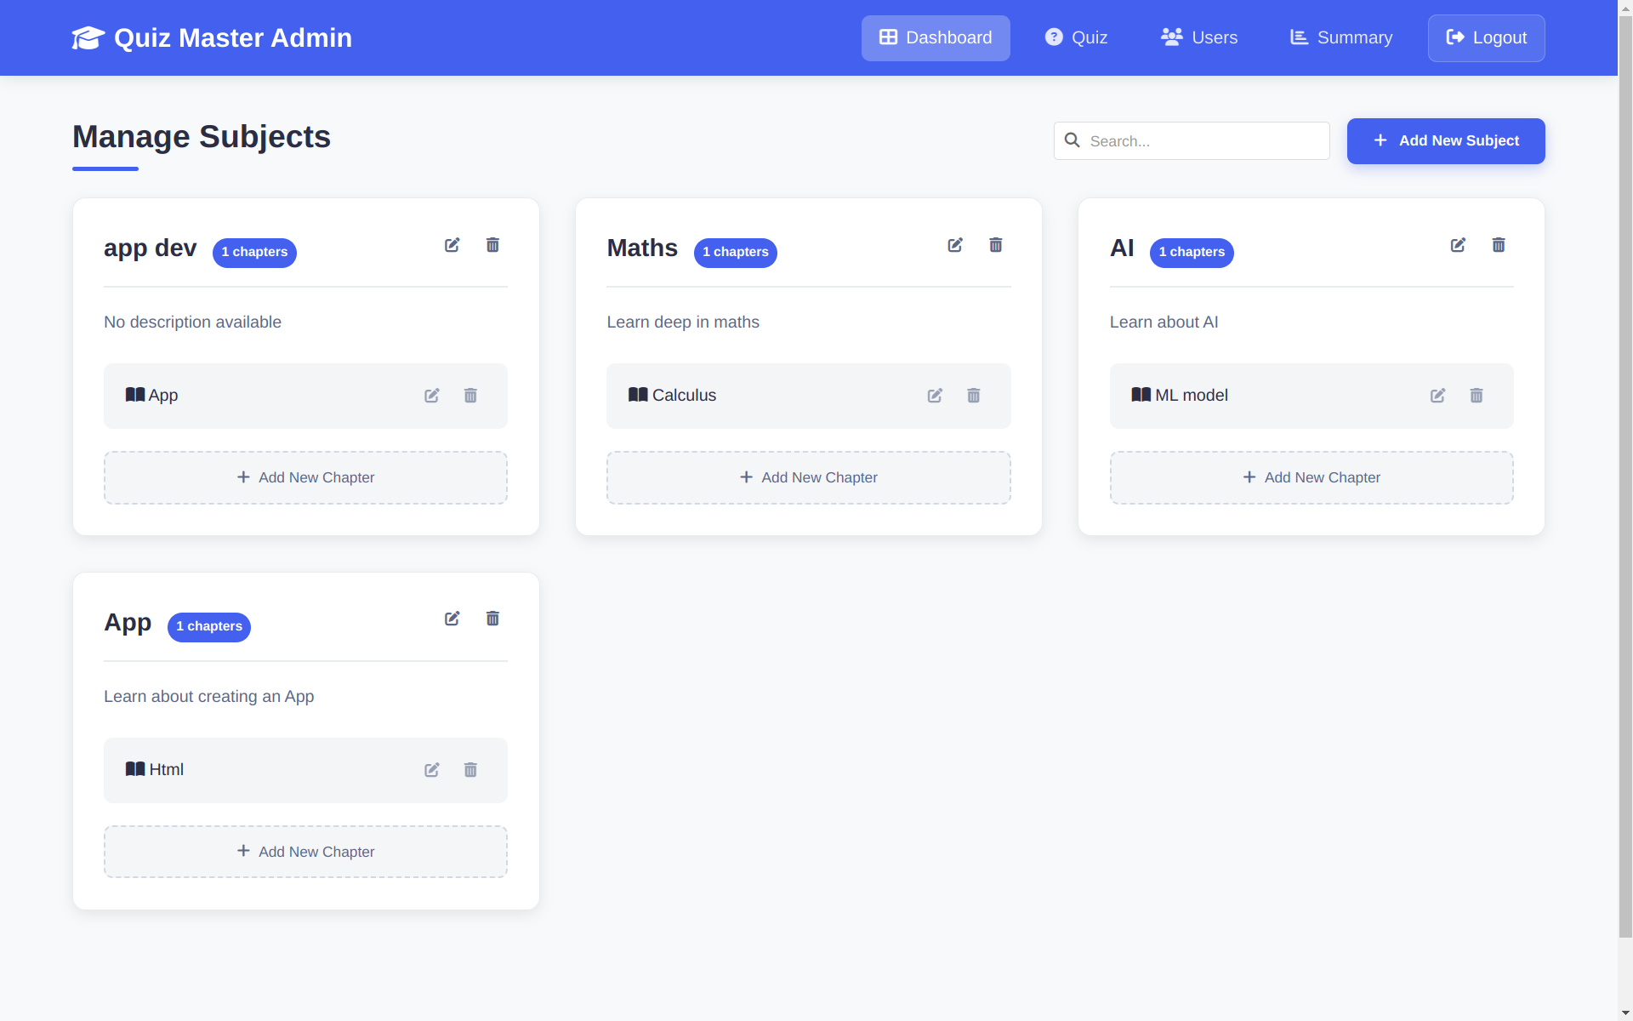Delete the ML model chapter
Screen dimensions: 1633x1021
pyautogui.click(x=1477, y=396)
